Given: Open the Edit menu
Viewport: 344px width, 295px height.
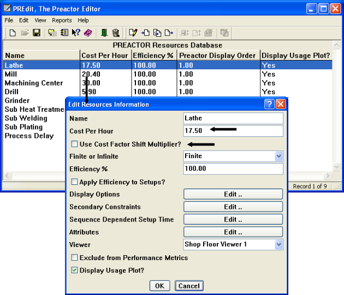Looking at the screenshot, I should [x=23, y=20].
